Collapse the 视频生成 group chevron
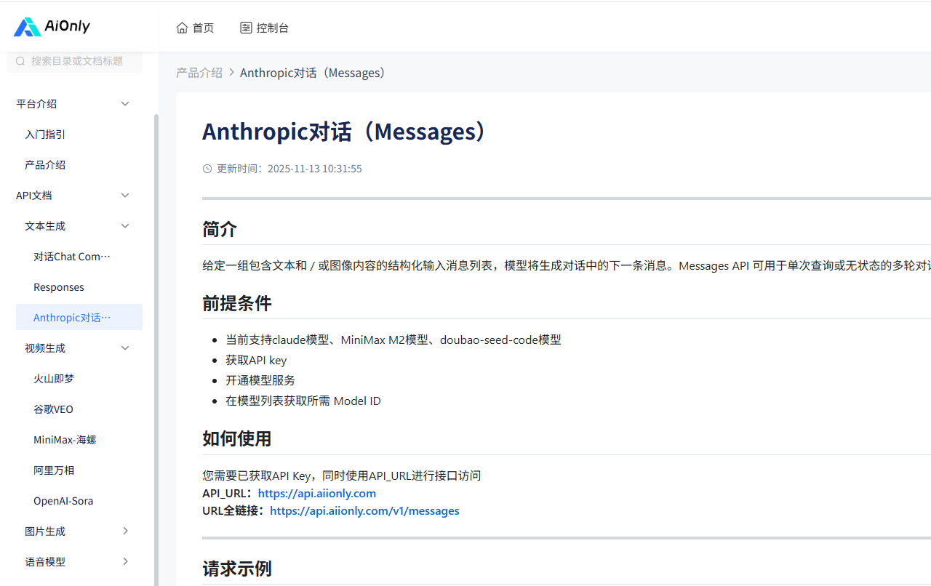 point(125,348)
